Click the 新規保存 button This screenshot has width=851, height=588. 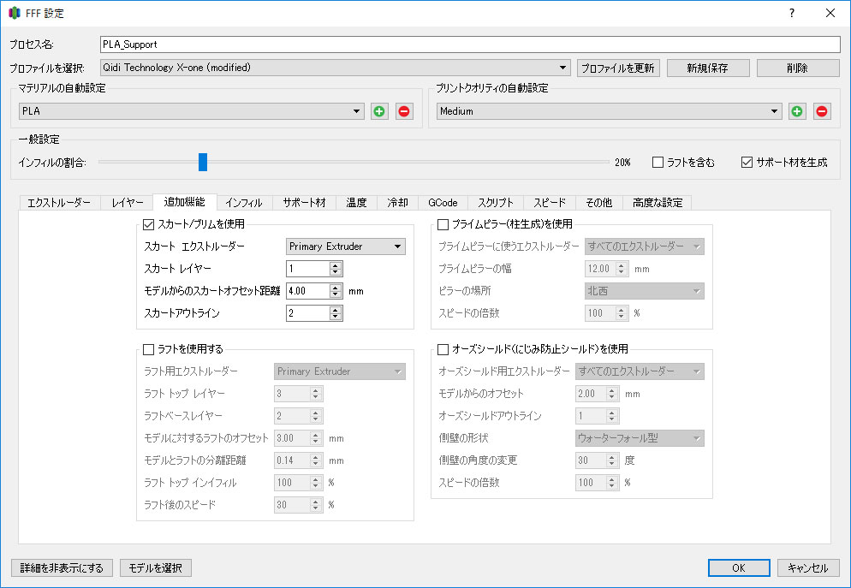707,68
